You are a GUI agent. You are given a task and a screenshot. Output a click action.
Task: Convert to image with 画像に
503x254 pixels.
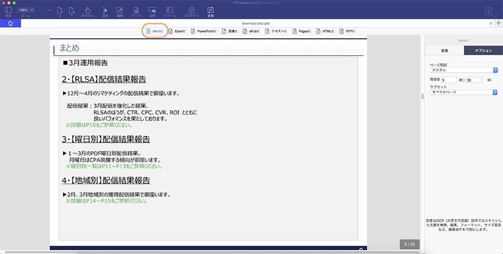(230, 31)
